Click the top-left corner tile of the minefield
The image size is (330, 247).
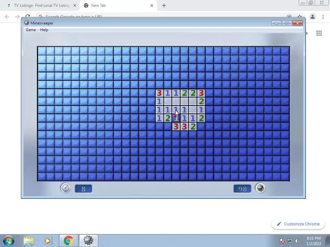coord(42,51)
